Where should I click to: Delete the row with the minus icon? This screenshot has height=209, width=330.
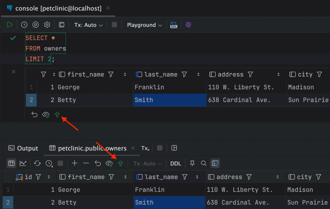click(x=86, y=163)
